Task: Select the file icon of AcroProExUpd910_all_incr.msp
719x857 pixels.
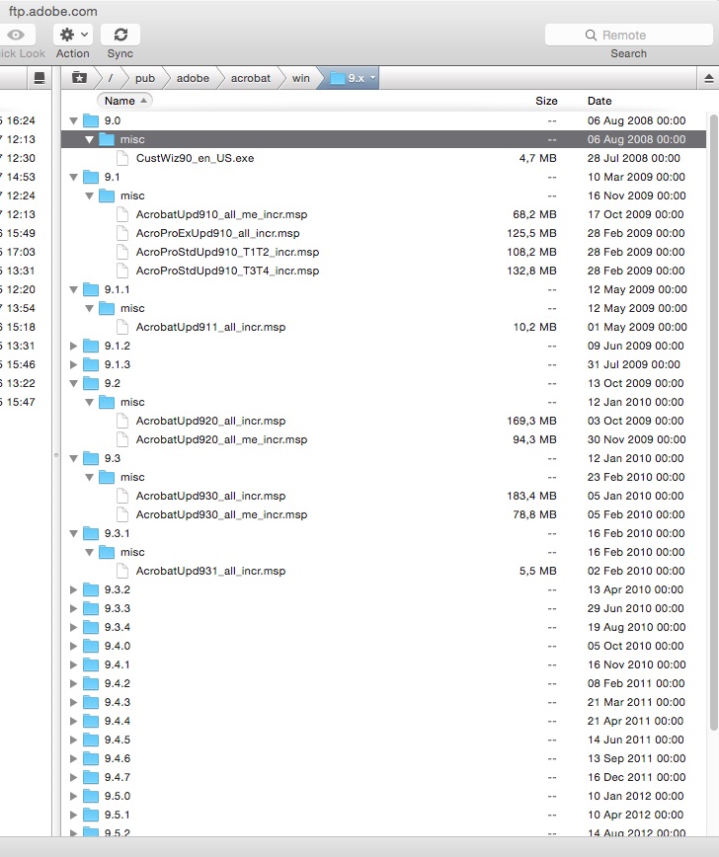Action: [122, 233]
